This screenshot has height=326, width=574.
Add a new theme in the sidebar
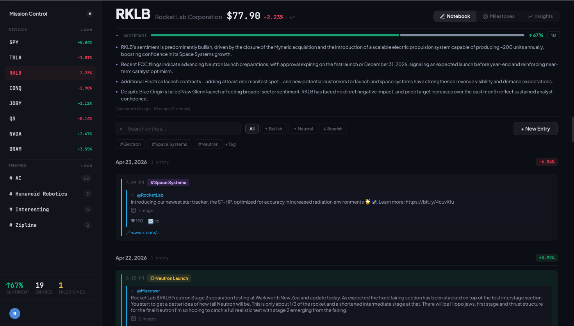[x=86, y=165]
